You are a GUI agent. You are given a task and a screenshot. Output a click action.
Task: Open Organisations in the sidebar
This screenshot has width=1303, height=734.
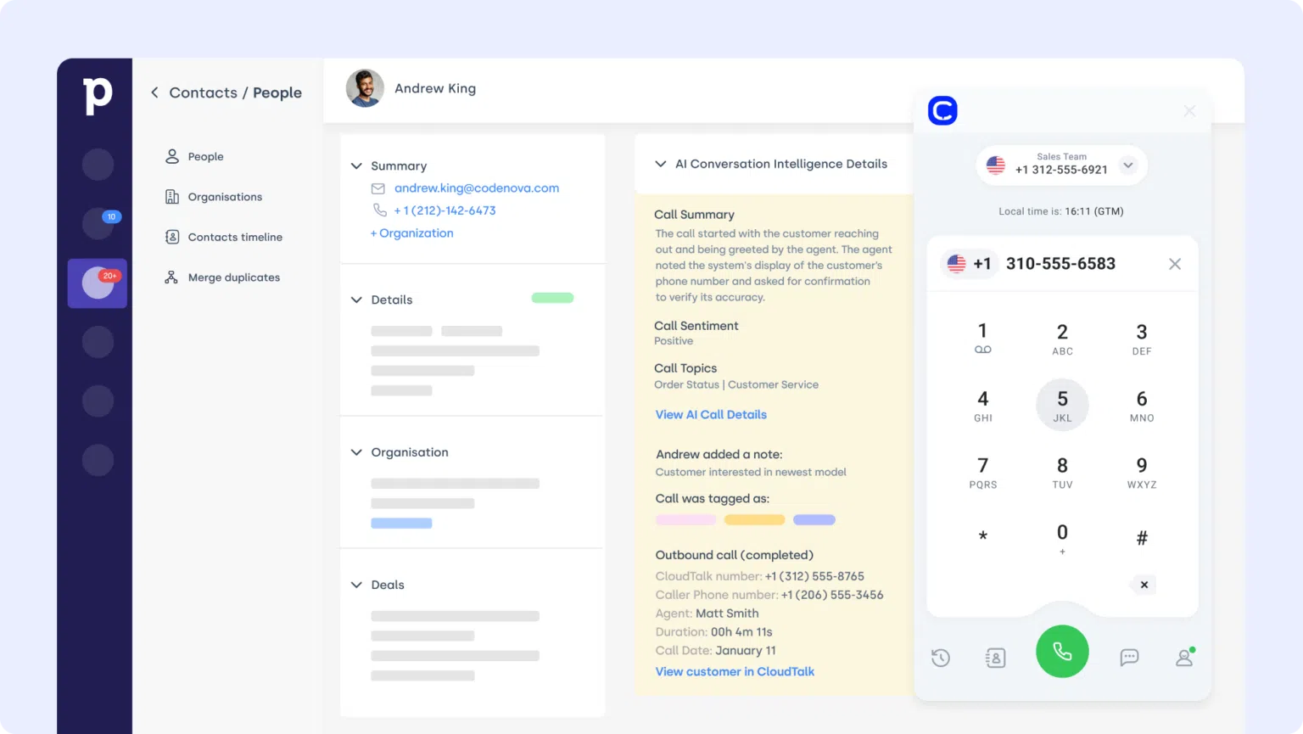[225, 197]
